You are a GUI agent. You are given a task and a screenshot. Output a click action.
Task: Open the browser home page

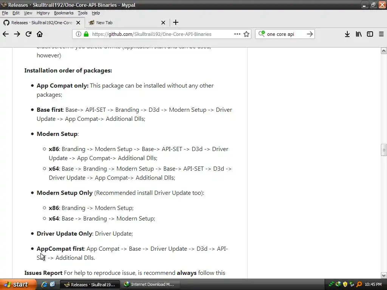coord(40,34)
